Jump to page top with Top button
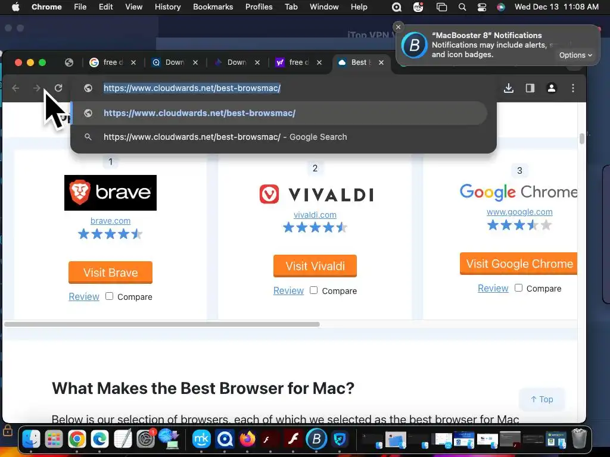Screen dimensions: 610x457 click(542, 399)
